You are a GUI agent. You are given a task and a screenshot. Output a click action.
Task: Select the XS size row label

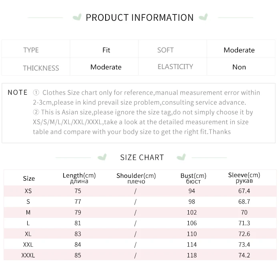(28, 191)
